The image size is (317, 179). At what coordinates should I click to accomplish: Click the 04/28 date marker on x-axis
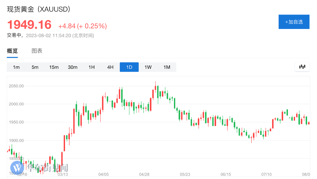tap(144, 174)
